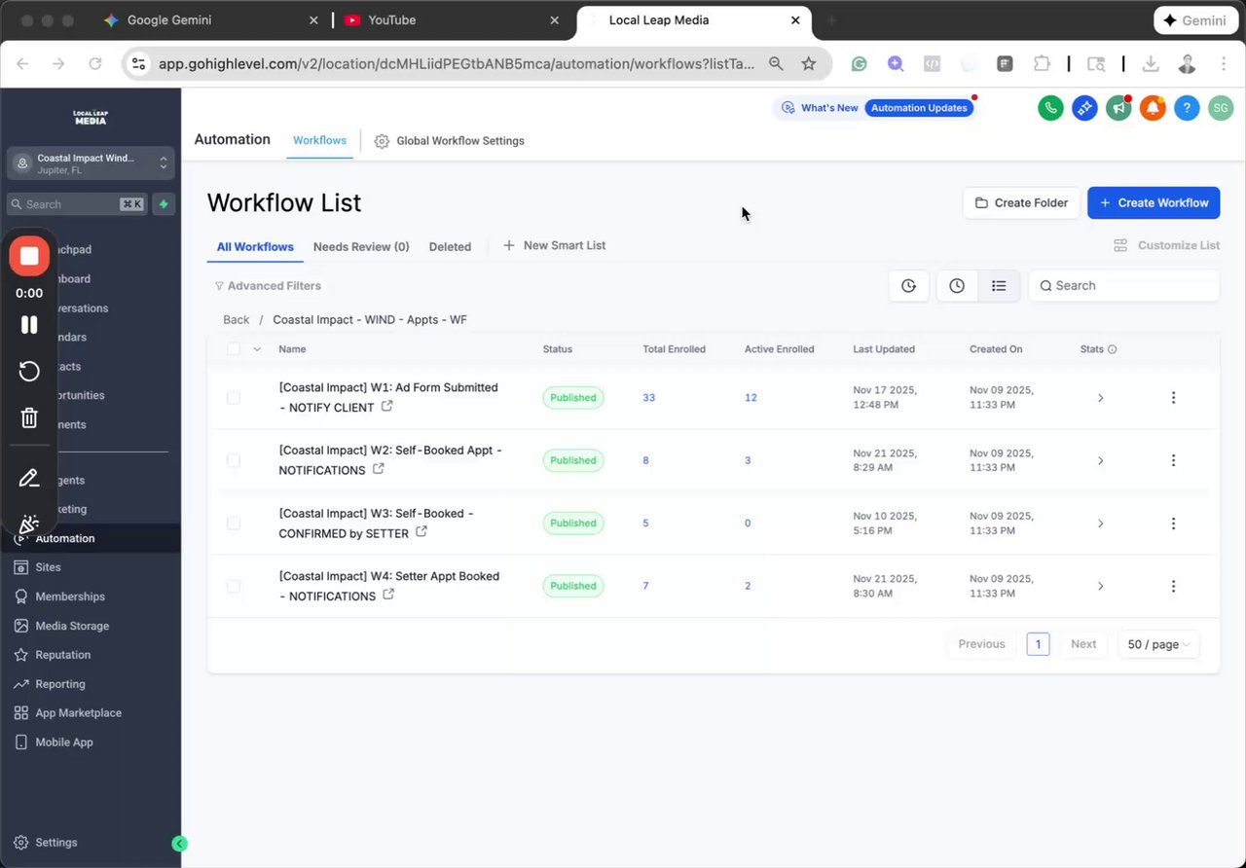Click the Create Workflow button
Image resolution: width=1246 pixels, height=868 pixels.
1154,202
